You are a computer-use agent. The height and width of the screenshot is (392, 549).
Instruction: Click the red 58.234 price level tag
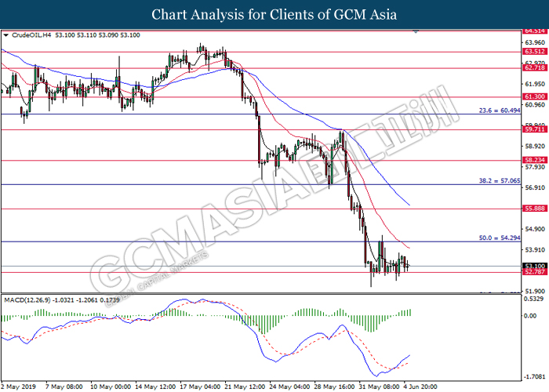tap(535, 160)
